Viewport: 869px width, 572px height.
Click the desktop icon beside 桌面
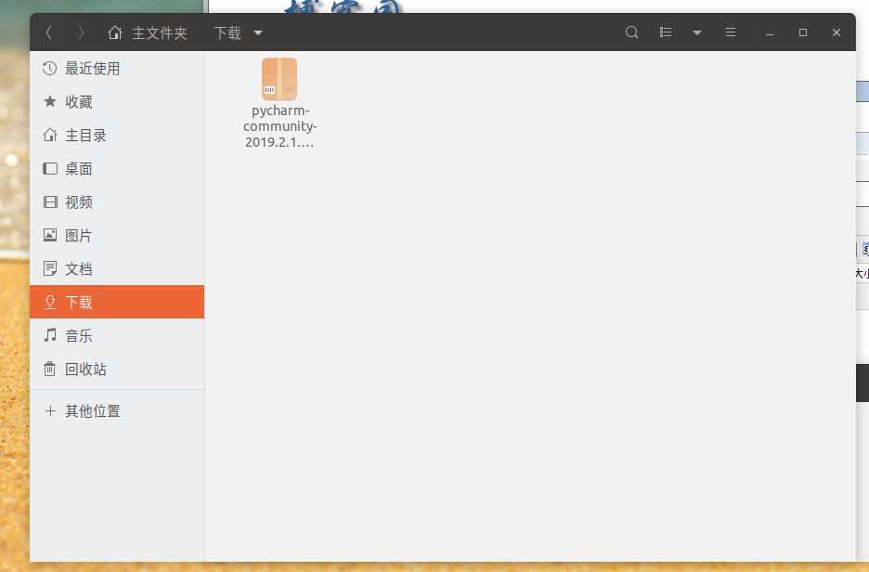(x=50, y=168)
